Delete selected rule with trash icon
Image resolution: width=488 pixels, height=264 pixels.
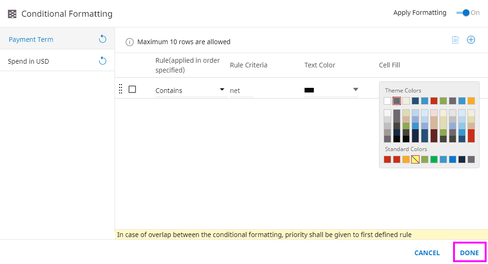coord(455,40)
